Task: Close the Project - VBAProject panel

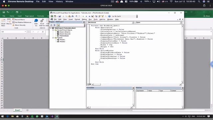Action: click(84, 22)
